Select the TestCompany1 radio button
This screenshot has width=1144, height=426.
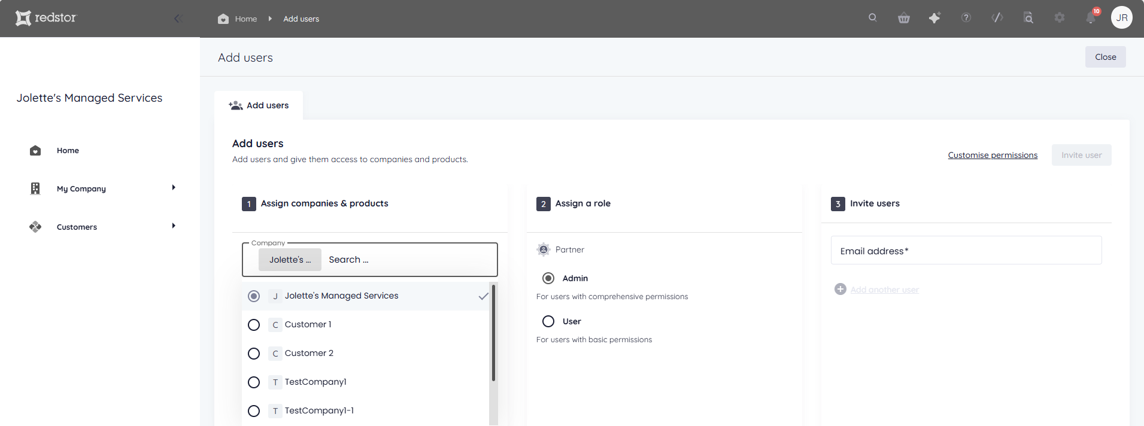tap(254, 382)
